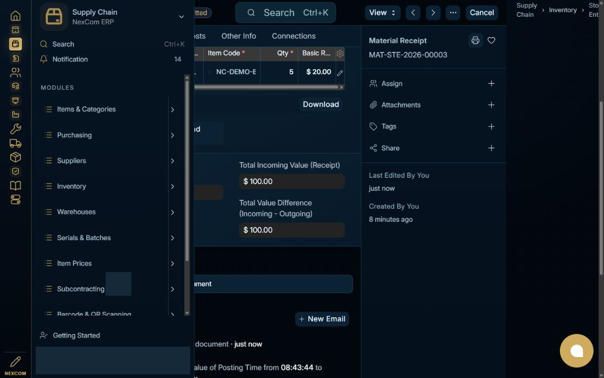
Task: Expand the Subcontracting module
Action: [173, 289]
